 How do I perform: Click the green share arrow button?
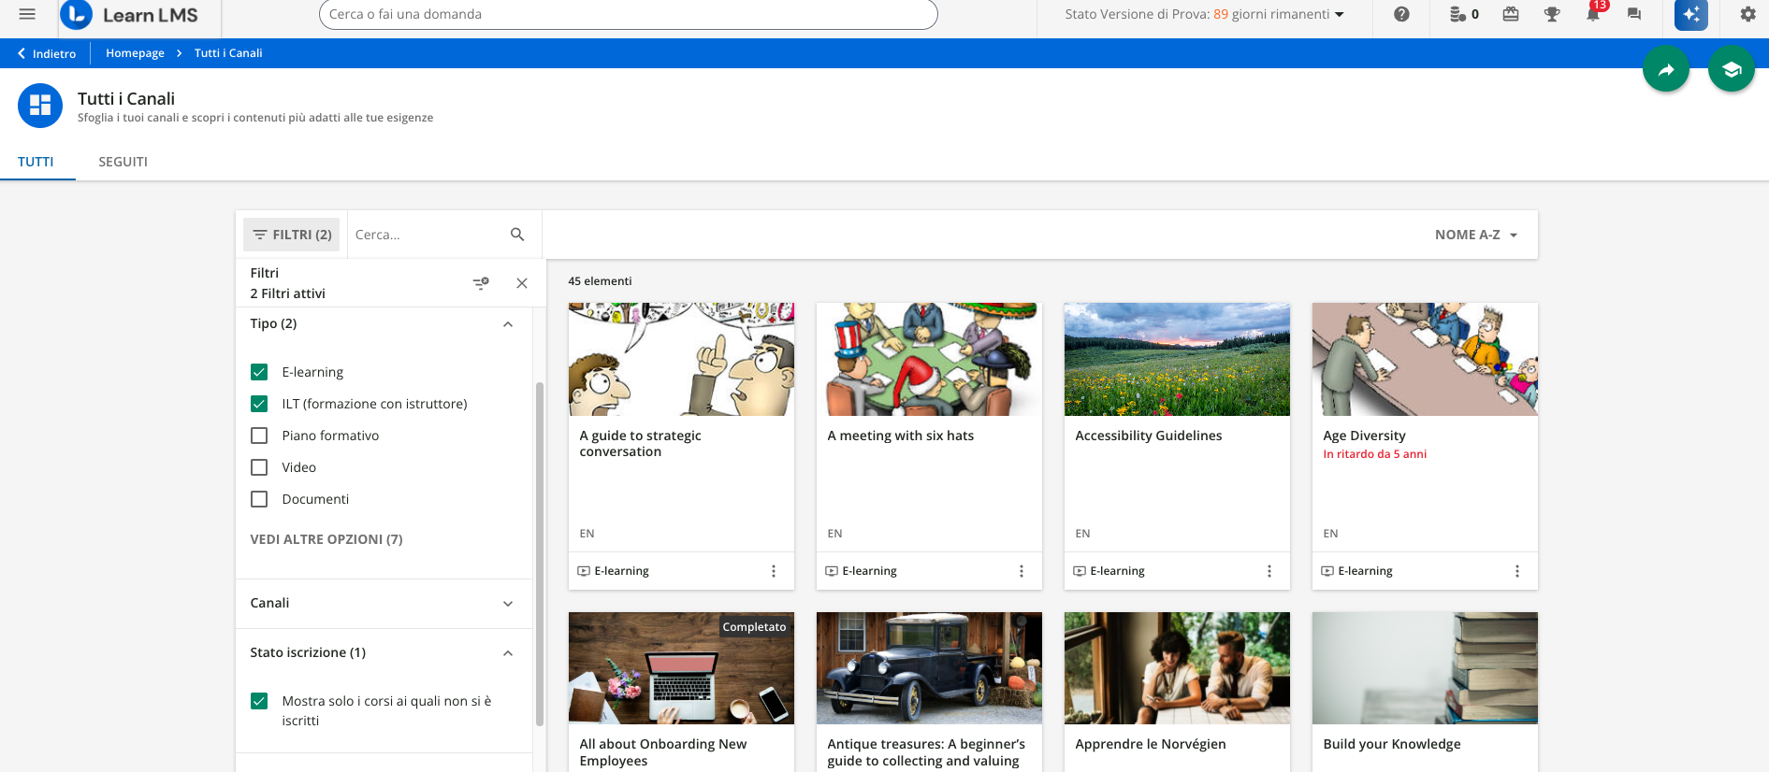pos(1665,69)
